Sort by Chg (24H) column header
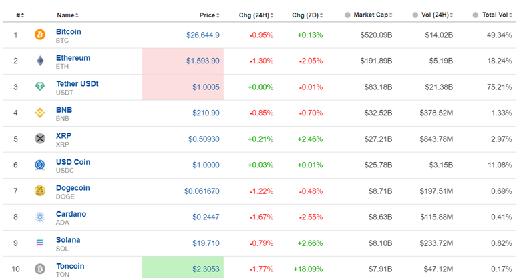The image size is (521, 278). (256, 15)
